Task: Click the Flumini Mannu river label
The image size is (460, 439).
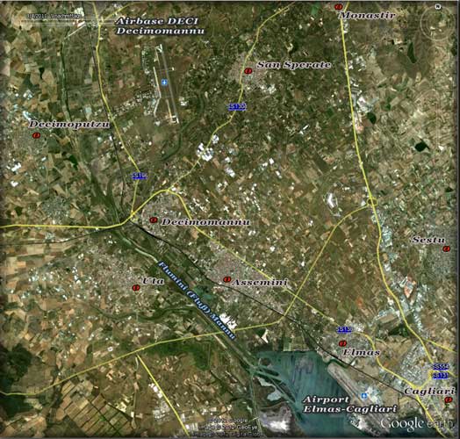Action: [x=198, y=300]
